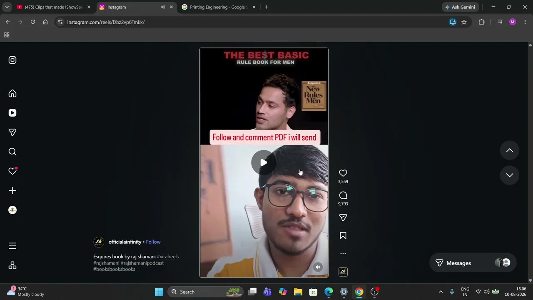Open the browser home page
This screenshot has width=533, height=300.
(x=45, y=22)
